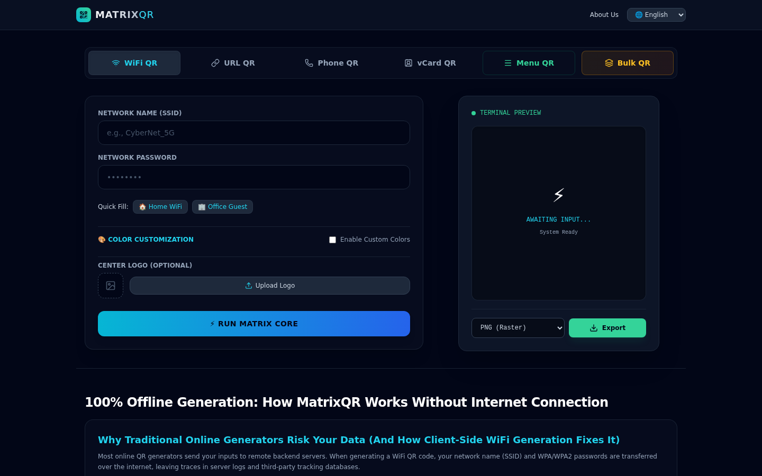
Task: Click the upload arrow icon in Upload Logo
Action: 249,286
